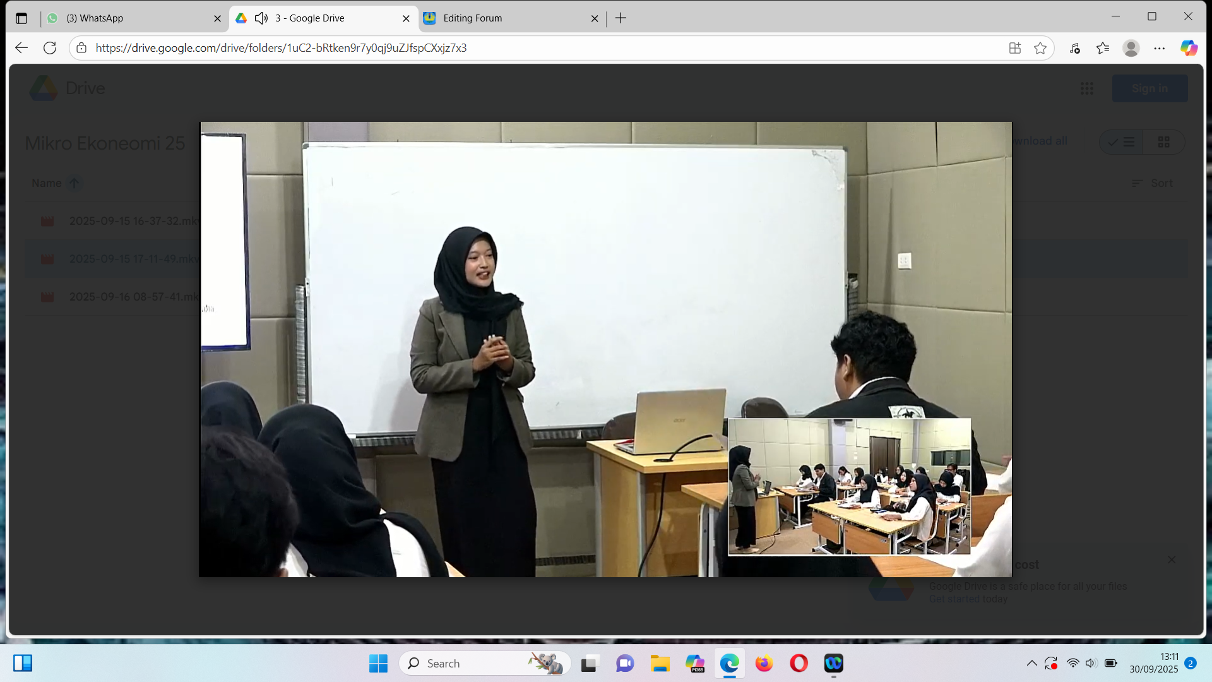The width and height of the screenshot is (1212, 682).
Task: Click the Sign in button
Action: click(x=1149, y=88)
